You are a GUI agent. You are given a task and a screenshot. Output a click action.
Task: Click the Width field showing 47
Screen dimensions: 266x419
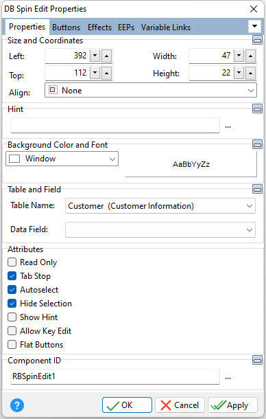[x=211, y=56]
